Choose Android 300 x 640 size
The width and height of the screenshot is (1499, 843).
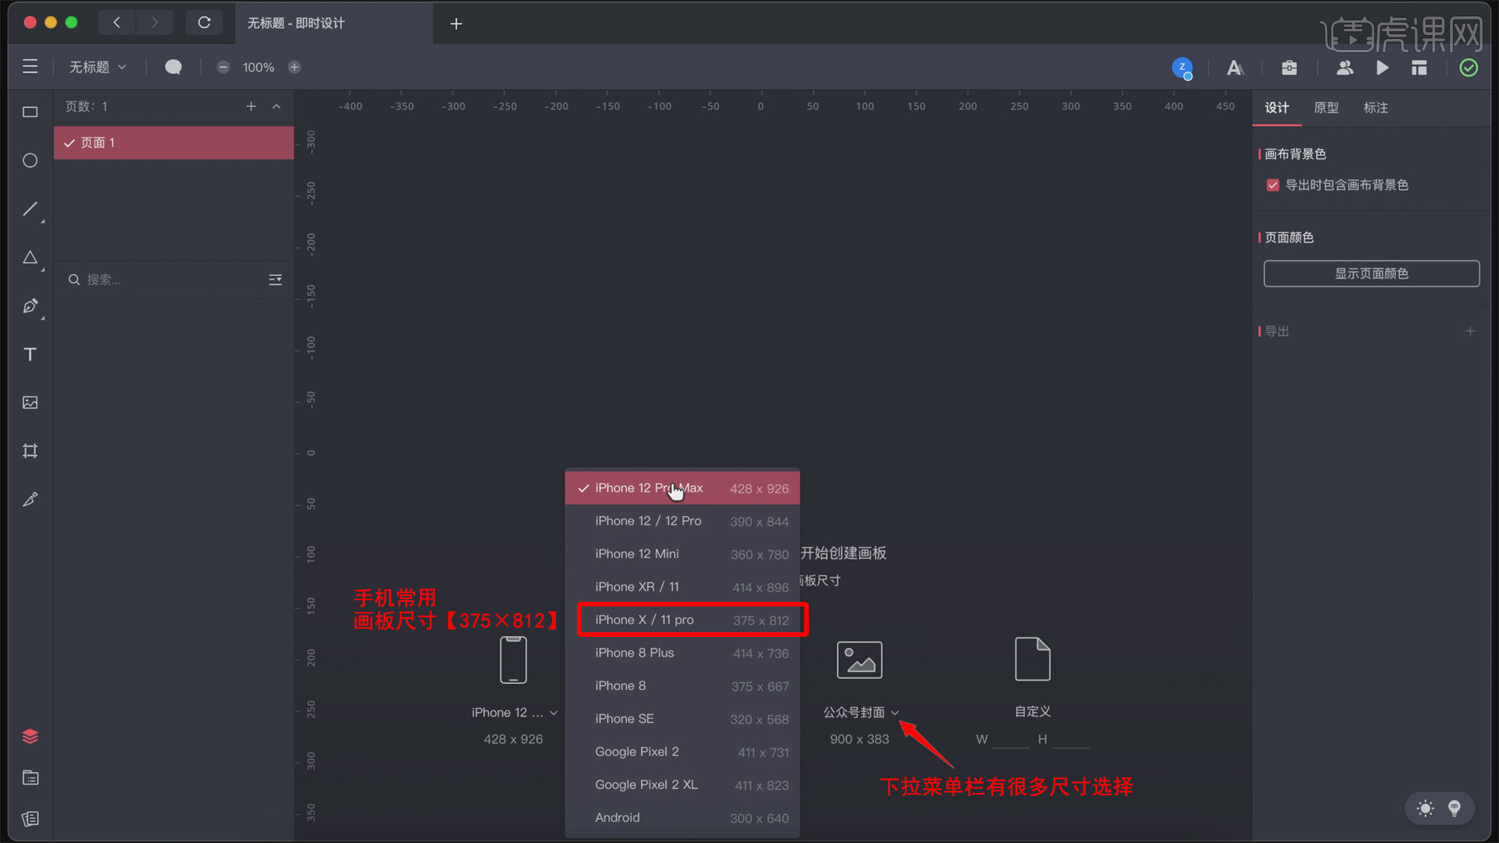coord(682,817)
